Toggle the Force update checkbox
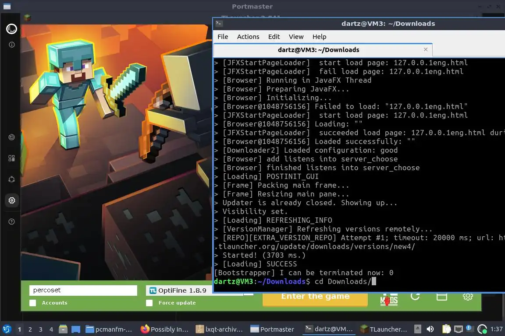Image resolution: width=505 pixels, height=336 pixels. 149,303
